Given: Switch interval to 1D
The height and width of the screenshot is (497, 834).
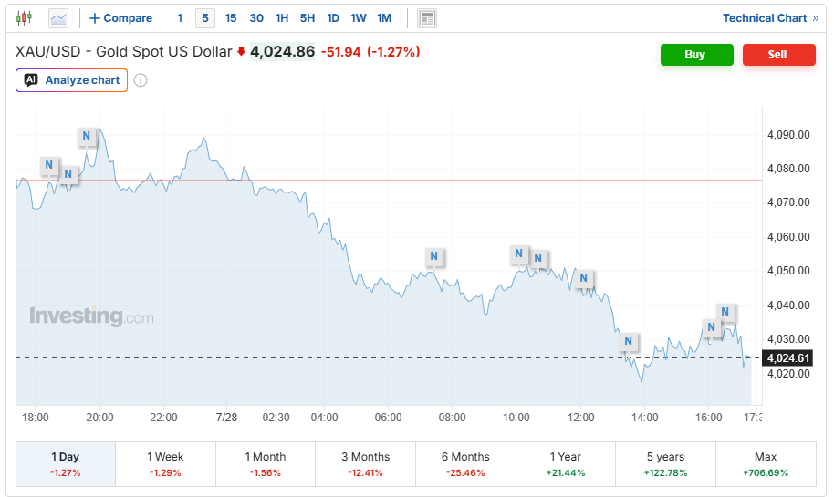Looking at the screenshot, I should (333, 18).
